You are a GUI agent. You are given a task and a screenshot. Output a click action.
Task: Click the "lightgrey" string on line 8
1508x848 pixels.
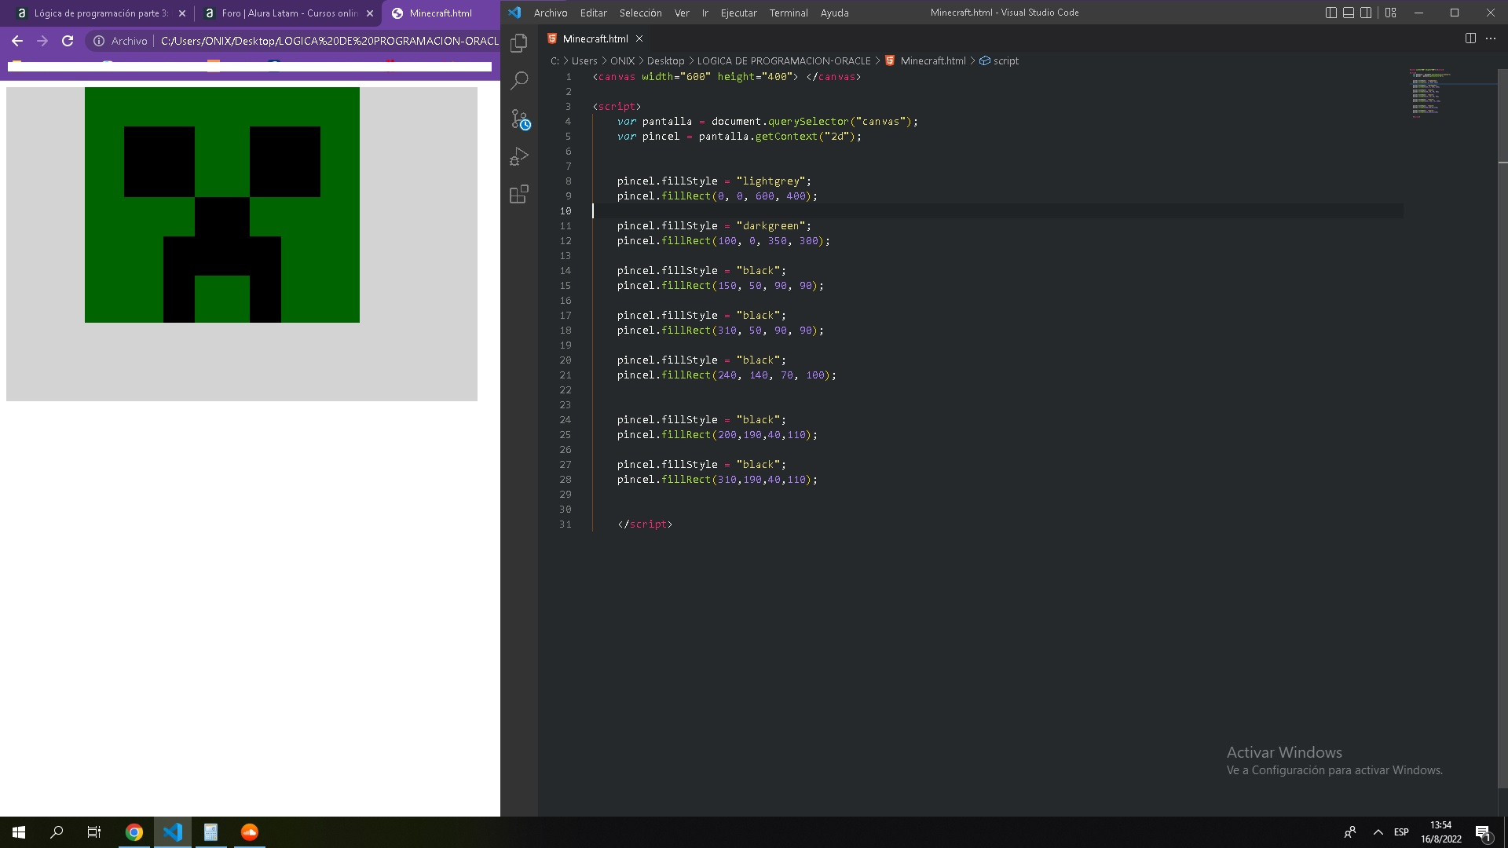click(770, 181)
